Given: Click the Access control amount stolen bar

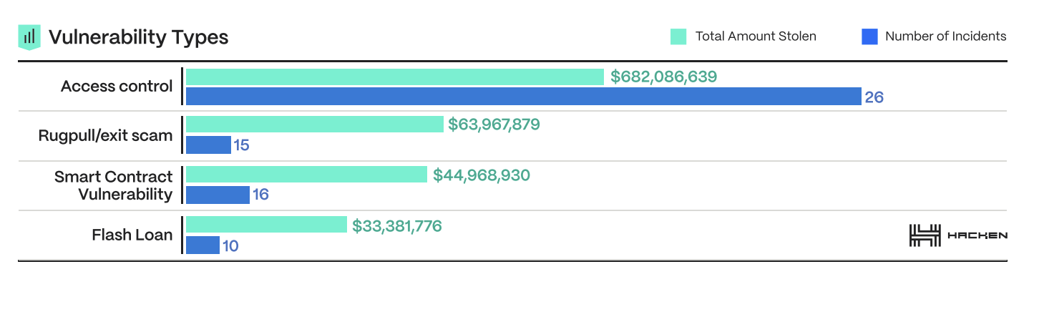Looking at the screenshot, I should 394,77.
